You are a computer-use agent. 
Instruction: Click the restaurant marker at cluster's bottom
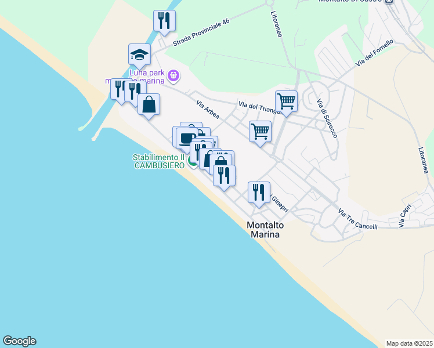224,177
